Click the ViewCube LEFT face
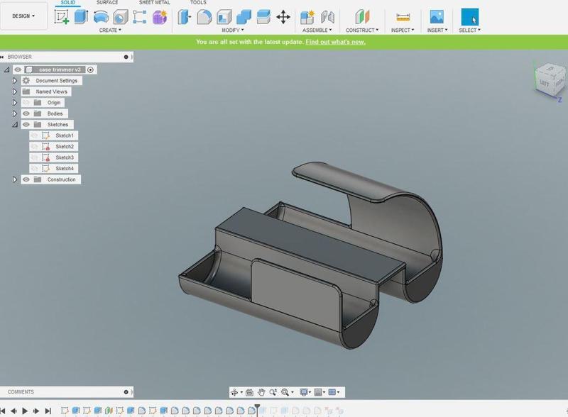The height and width of the screenshot is (417, 568). pyautogui.click(x=545, y=84)
